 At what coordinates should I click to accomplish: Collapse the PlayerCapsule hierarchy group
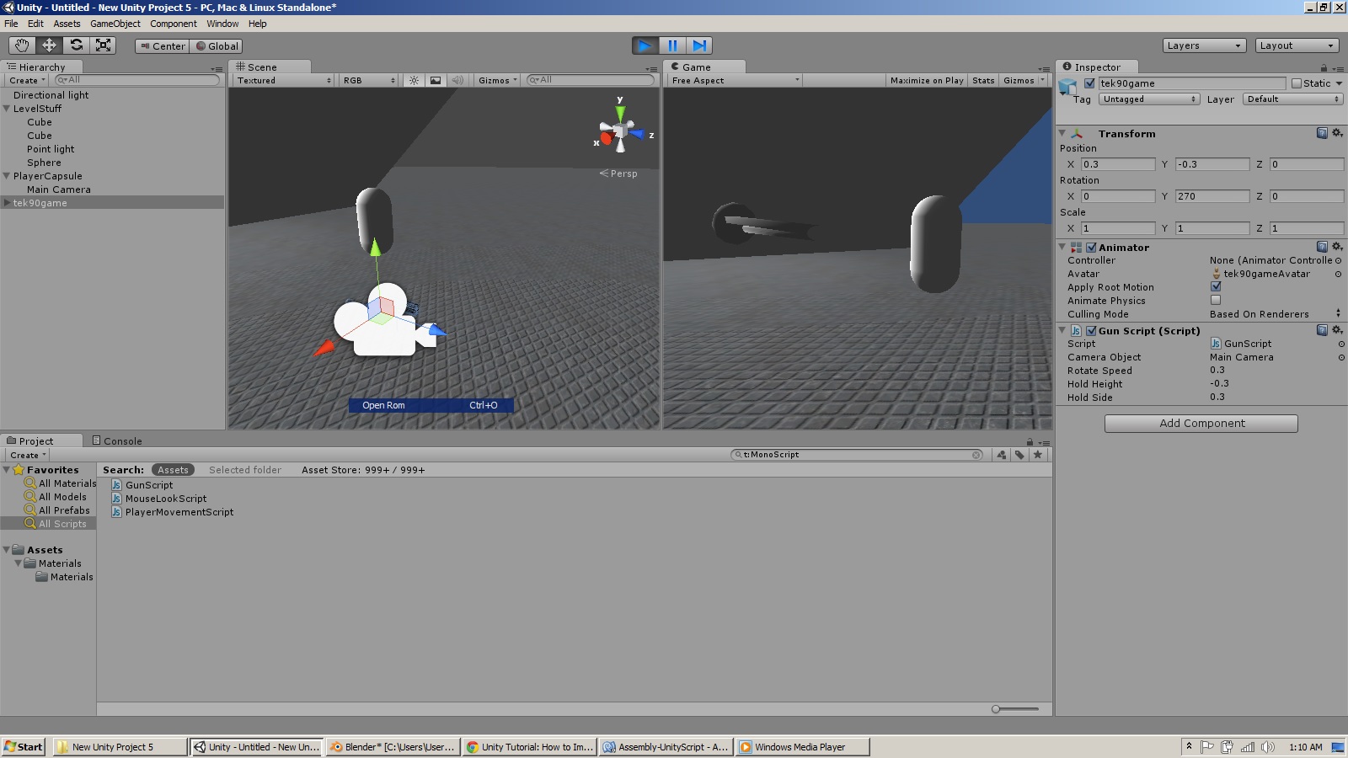tap(7, 176)
